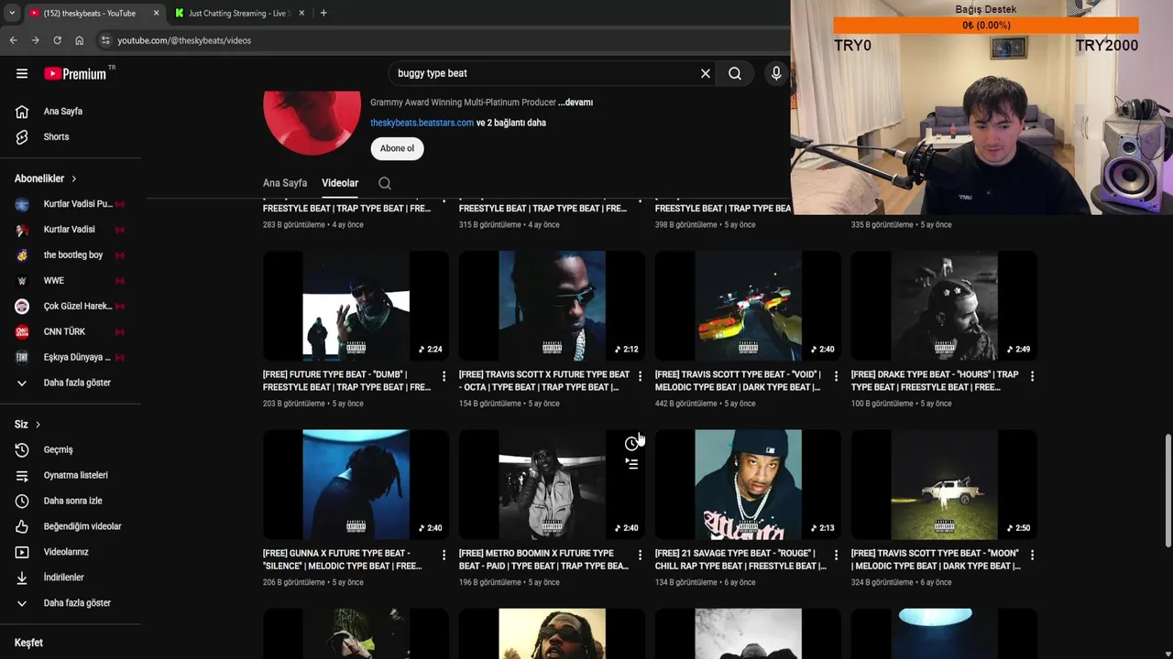Open more options for OCTA video
Viewport: 1173px width, 659px height.
tap(640, 376)
